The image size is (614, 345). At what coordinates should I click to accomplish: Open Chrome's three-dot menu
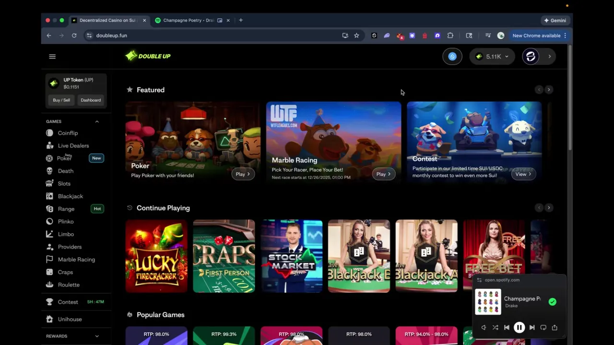tap(565, 35)
